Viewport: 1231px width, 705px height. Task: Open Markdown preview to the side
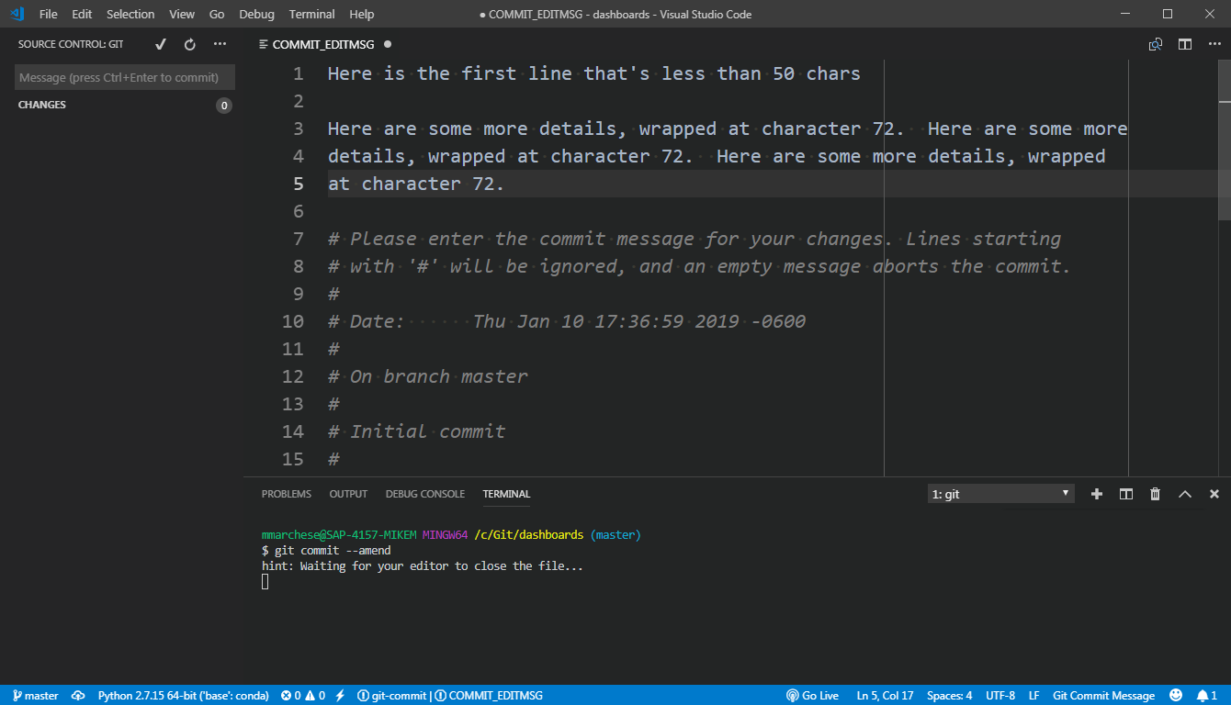[x=1155, y=43]
